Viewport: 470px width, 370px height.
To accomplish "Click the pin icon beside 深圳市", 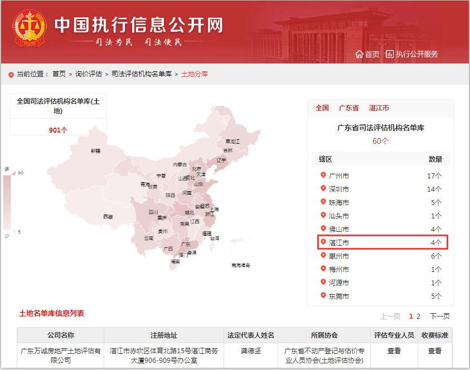I will (x=323, y=188).
